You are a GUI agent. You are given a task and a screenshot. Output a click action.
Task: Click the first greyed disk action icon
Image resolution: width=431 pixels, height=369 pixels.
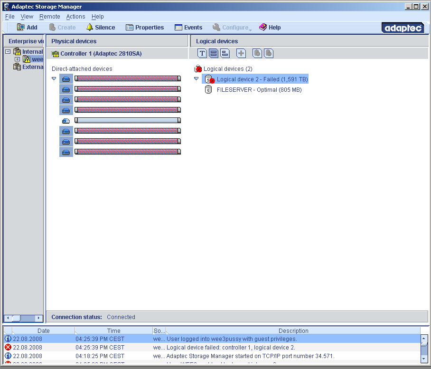click(x=257, y=53)
